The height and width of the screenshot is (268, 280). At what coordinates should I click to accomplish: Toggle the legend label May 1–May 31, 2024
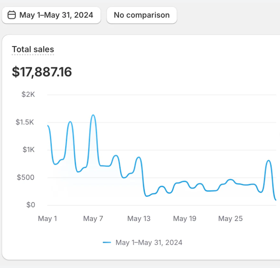tap(149, 242)
